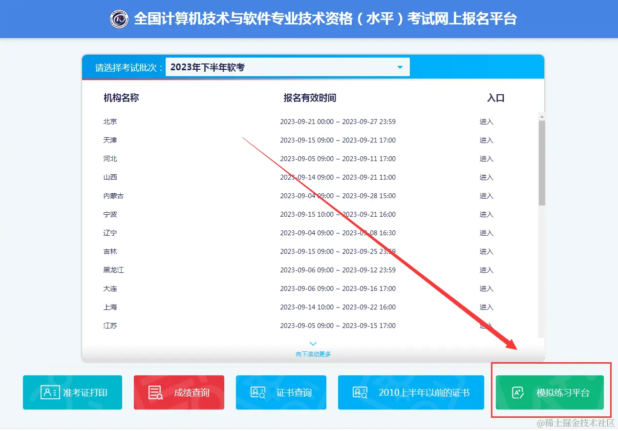Click 进入 for 大连
This screenshot has width=618, height=431.
(487, 288)
